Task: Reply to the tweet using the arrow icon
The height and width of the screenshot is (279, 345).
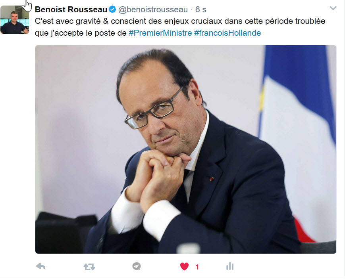Action: pyautogui.click(x=41, y=266)
